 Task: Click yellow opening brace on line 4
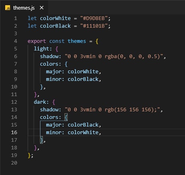coord(97,41)
